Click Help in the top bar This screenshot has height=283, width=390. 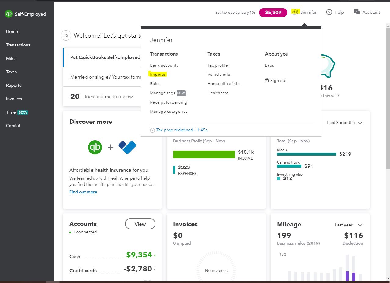[x=339, y=12]
